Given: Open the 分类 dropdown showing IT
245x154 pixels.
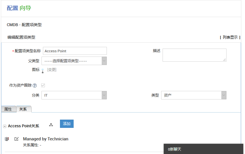Looking at the screenshot, I should tap(74, 95).
